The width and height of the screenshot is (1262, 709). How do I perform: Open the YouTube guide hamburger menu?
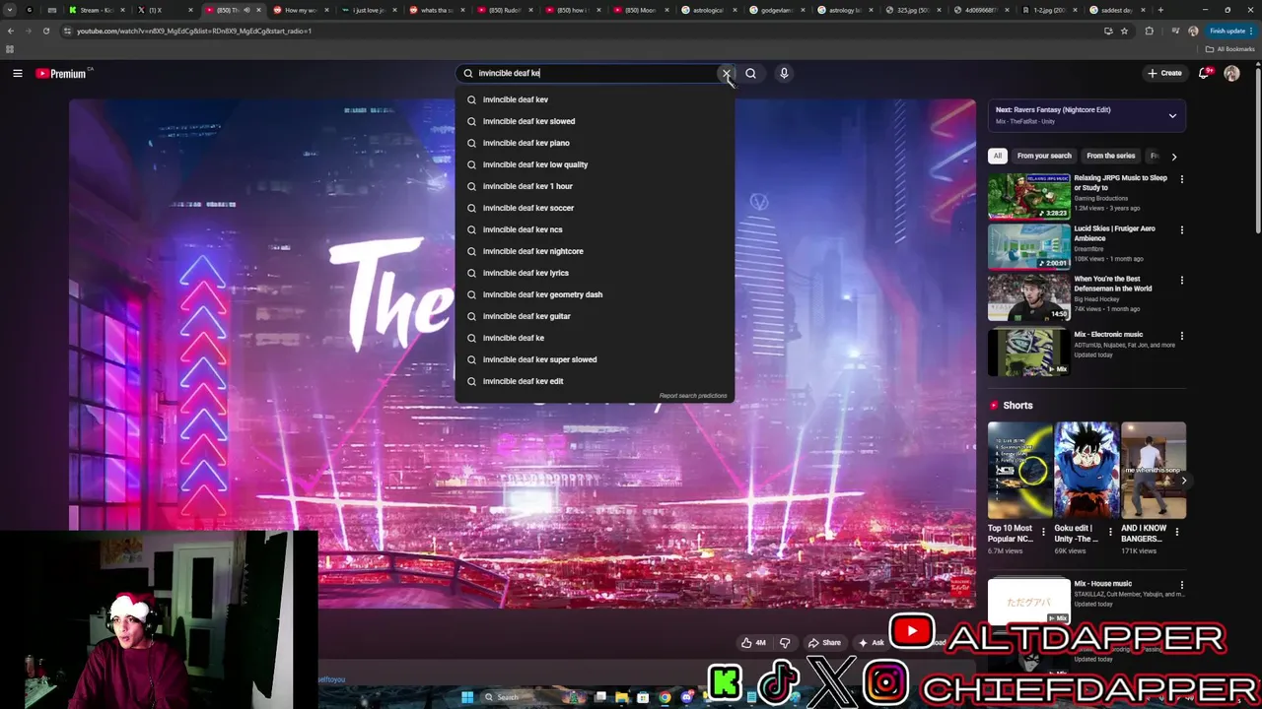click(17, 73)
